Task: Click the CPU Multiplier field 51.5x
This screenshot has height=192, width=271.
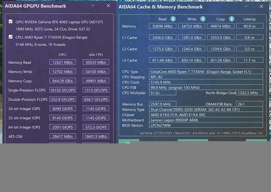Action: click(x=163, y=93)
